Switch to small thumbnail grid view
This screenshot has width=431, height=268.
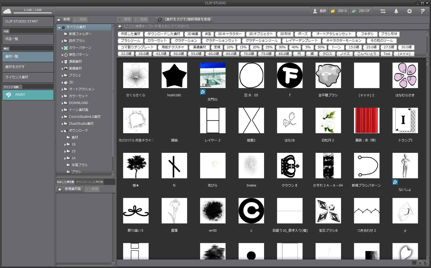tap(420, 263)
